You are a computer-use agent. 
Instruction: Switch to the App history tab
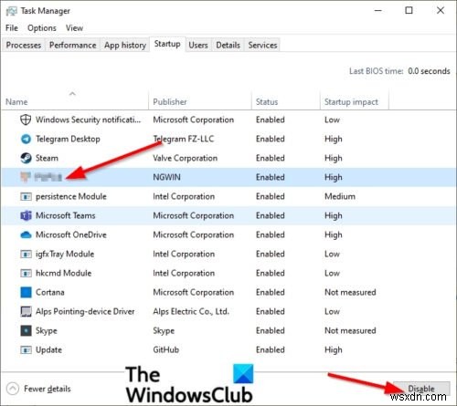[125, 45]
